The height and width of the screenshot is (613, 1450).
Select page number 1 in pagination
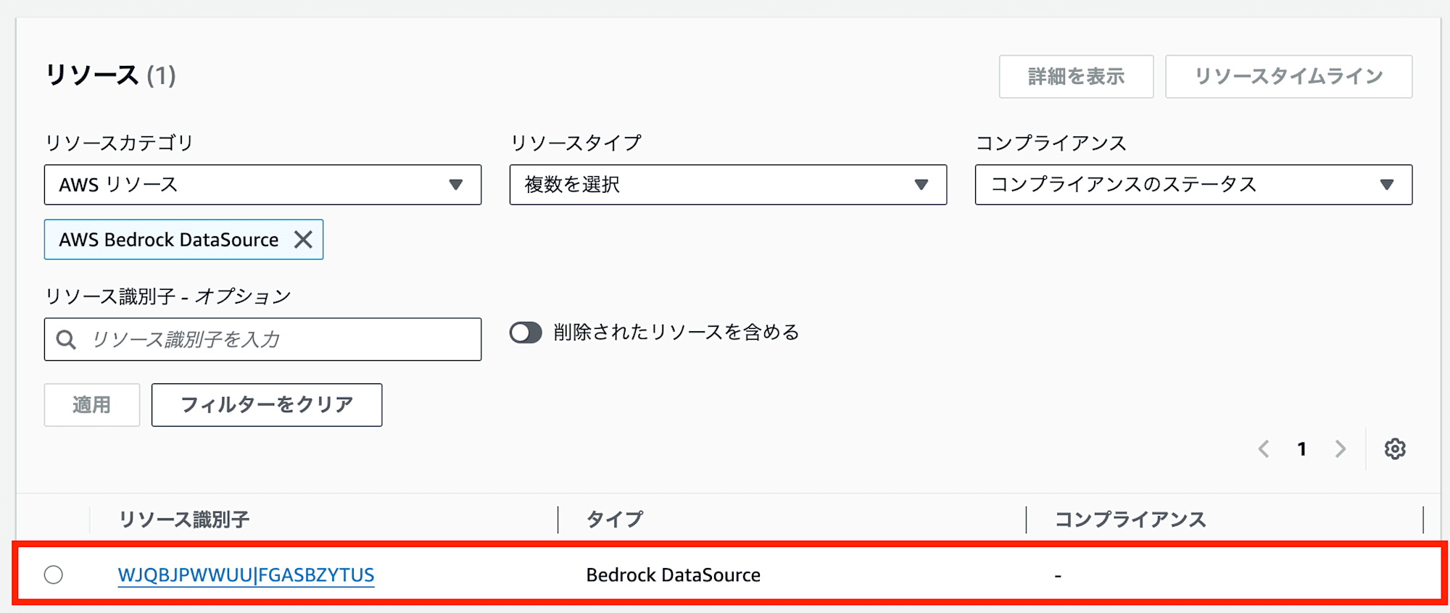tap(1302, 449)
